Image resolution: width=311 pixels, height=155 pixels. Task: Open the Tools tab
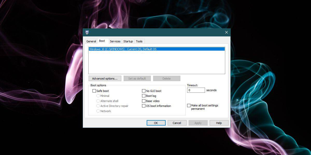(139, 41)
